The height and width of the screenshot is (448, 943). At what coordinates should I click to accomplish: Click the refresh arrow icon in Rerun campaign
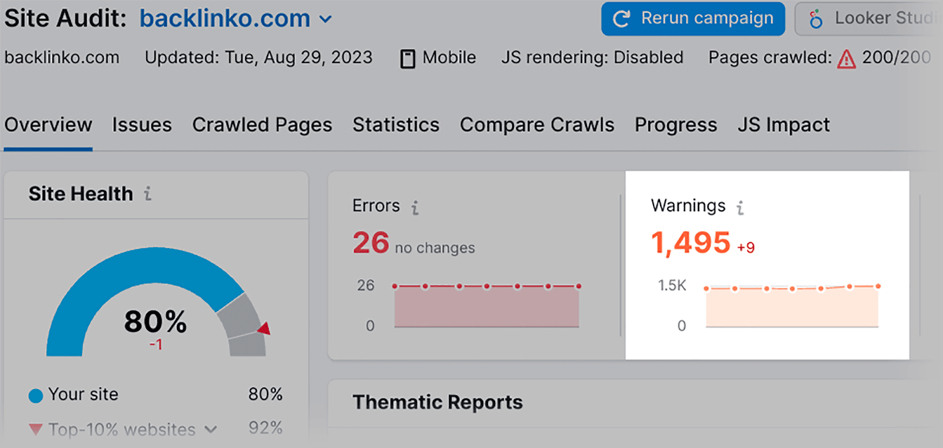pos(621,19)
